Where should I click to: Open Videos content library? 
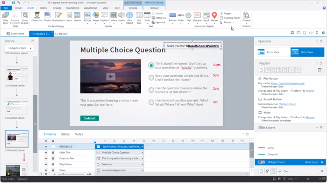(x=77, y=17)
